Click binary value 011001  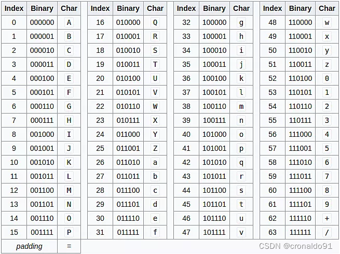[x=128, y=148]
